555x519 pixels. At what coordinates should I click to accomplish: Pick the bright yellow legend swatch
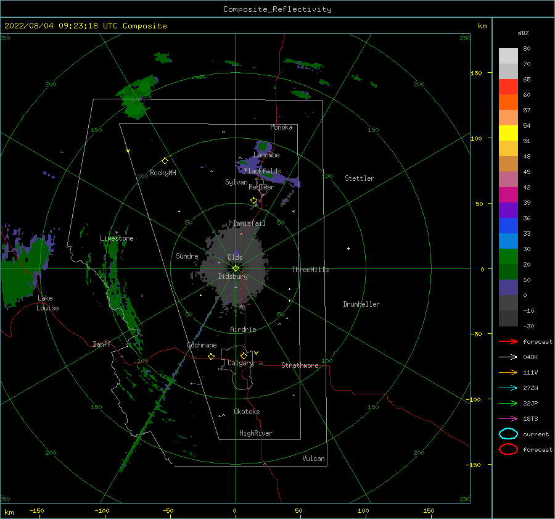click(x=508, y=133)
